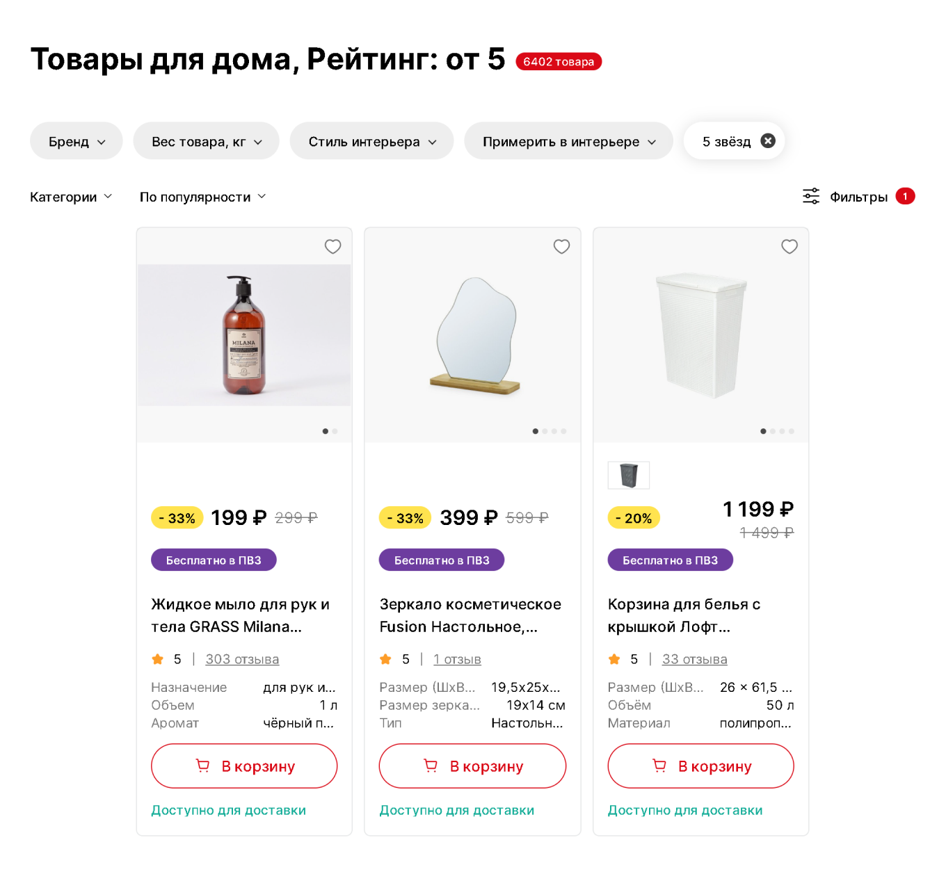Expand the Бренд filter dropdown
Viewport: 946px width, 881px height.
pos(76,140)
